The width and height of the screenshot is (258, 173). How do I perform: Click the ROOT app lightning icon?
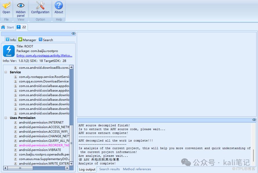tap(9, 51)
